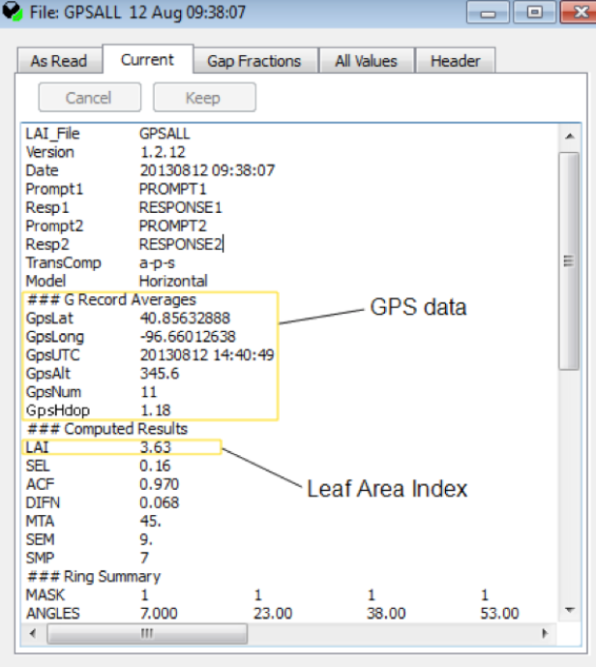Click the Model value Horizontal
The width and height of the screenshot is (596, 667).
pos(173,281)
